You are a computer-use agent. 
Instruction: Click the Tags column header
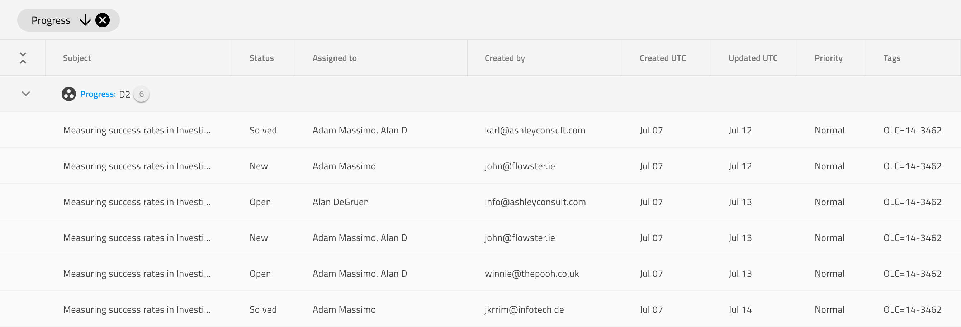point(891,58)
